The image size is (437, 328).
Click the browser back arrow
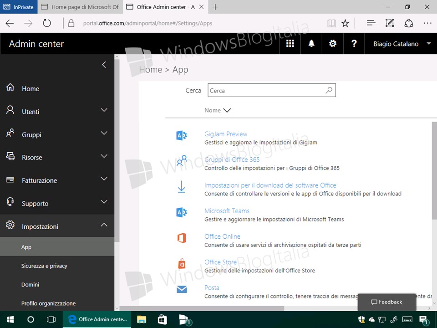click(10, 23)
